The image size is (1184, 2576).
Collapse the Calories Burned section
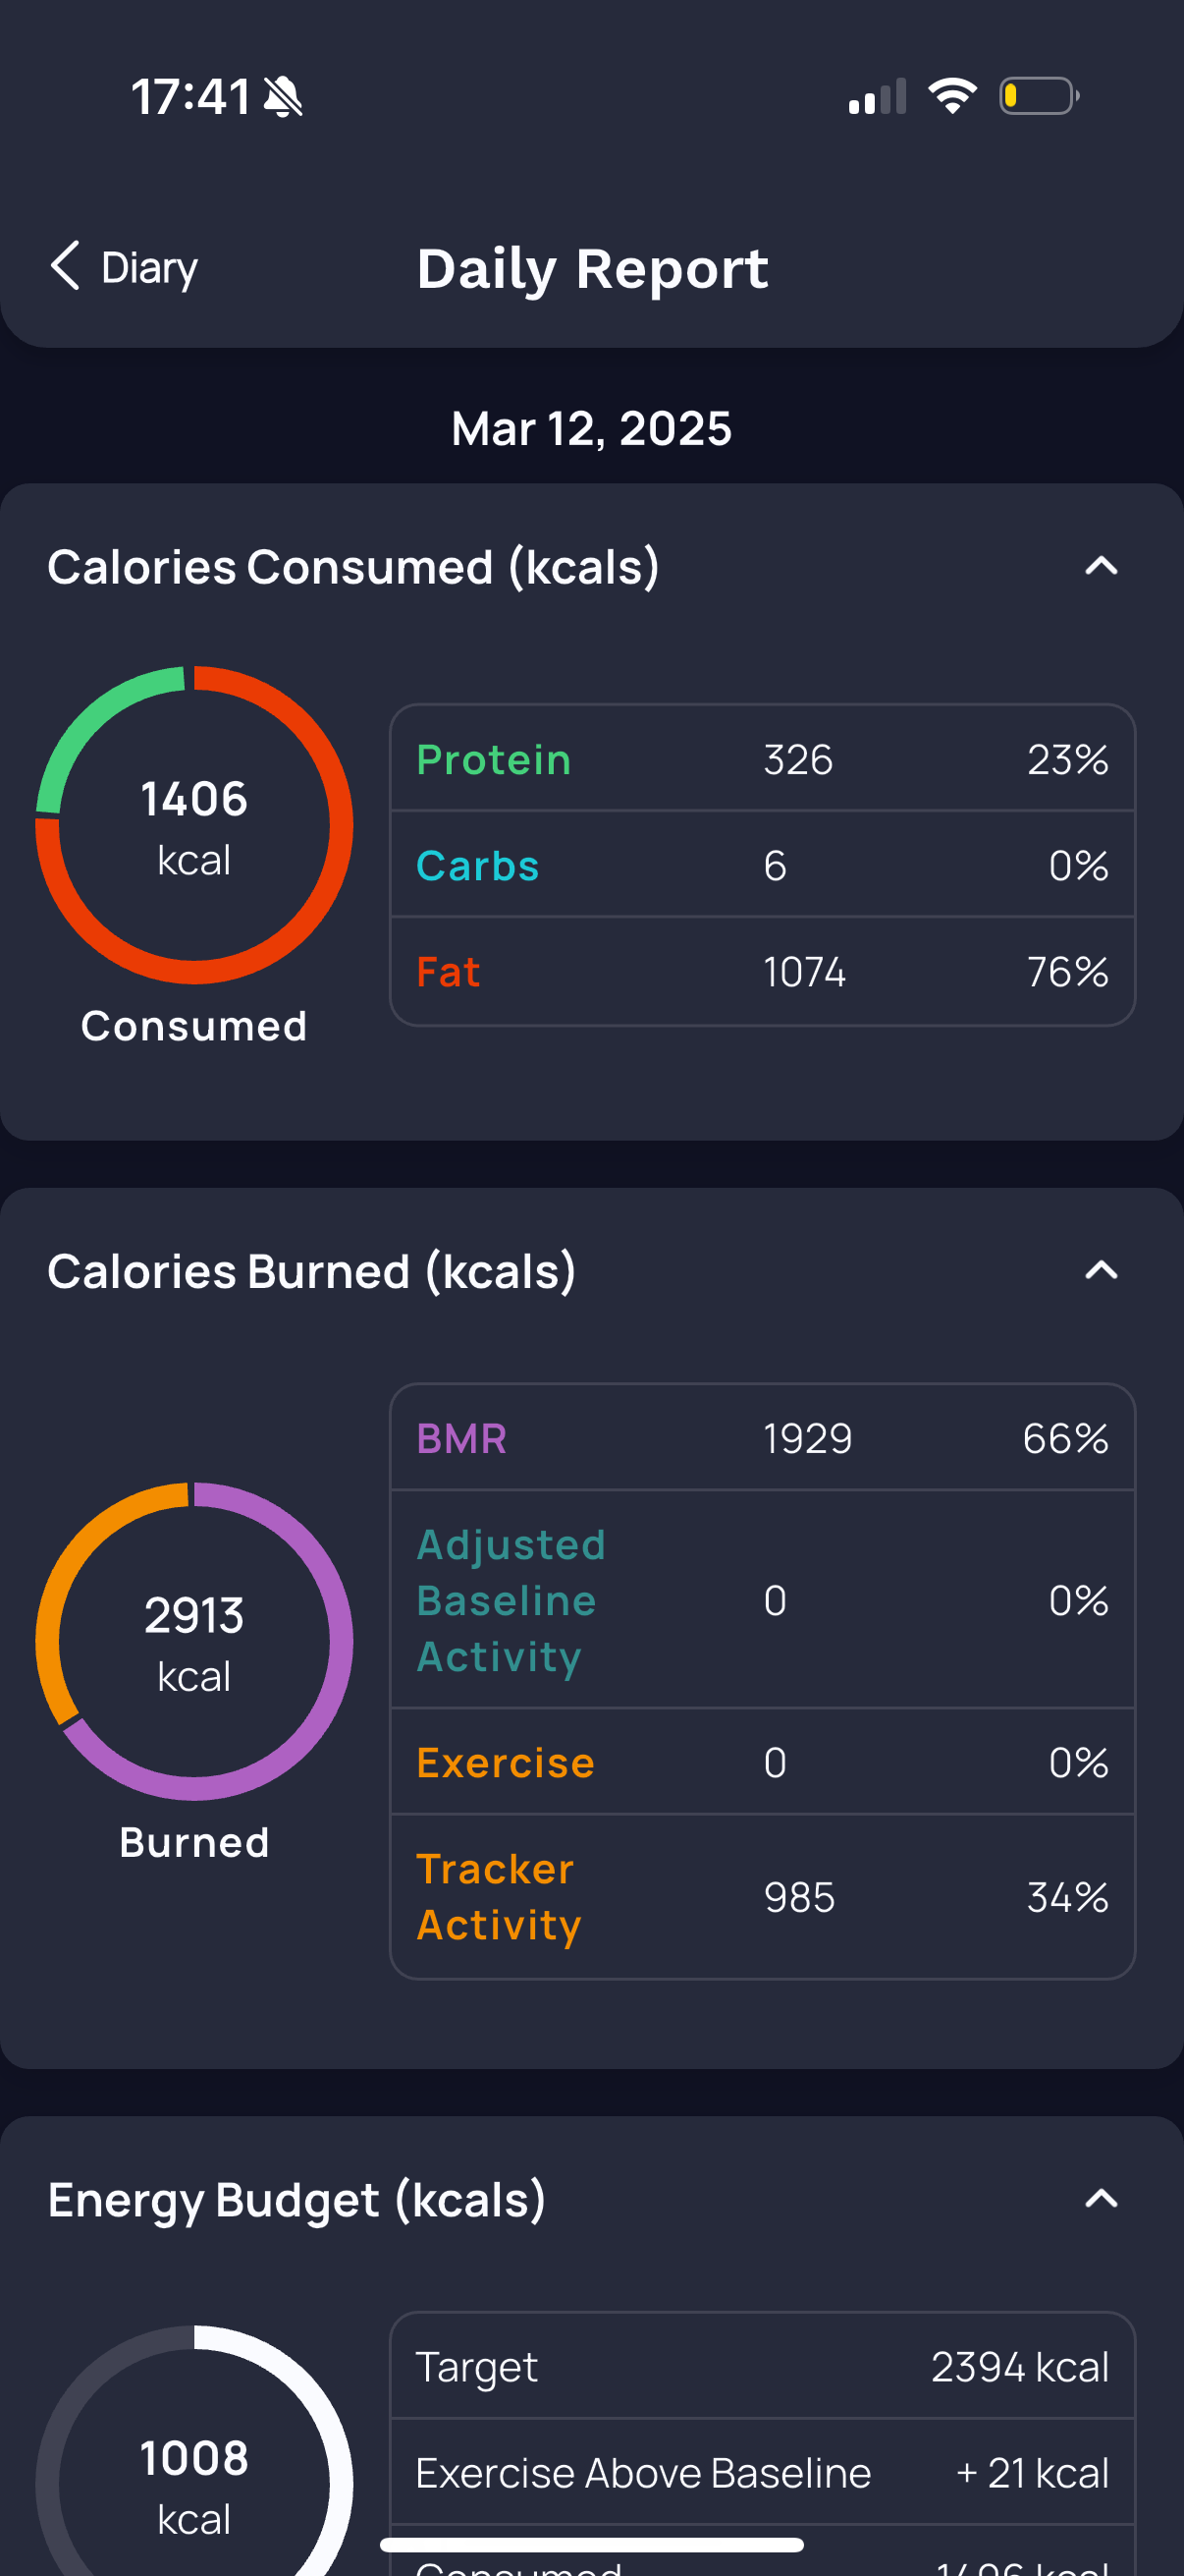(x=1102, y=1271)
